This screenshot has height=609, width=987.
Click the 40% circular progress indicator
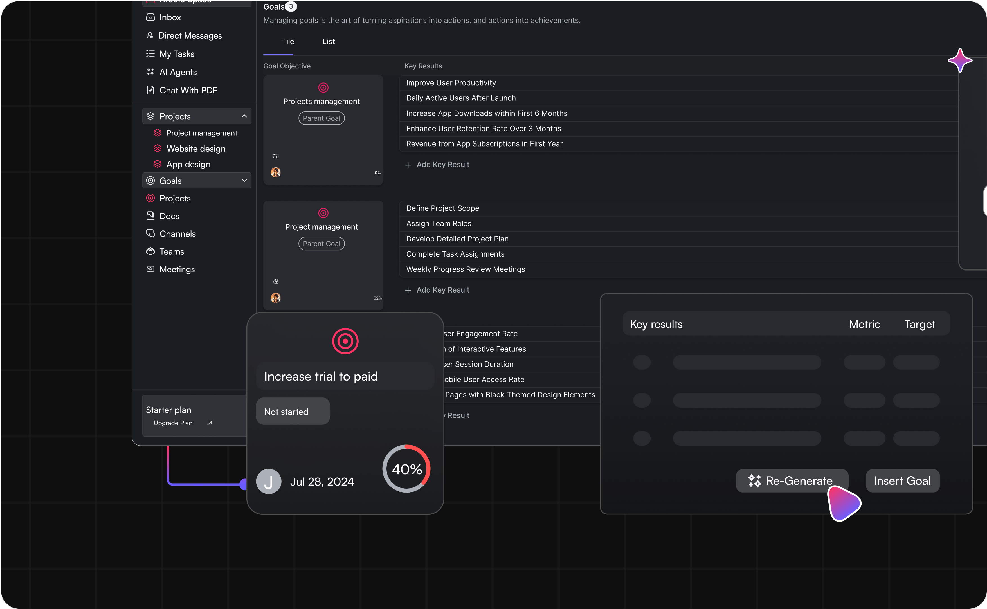point(406,469)
